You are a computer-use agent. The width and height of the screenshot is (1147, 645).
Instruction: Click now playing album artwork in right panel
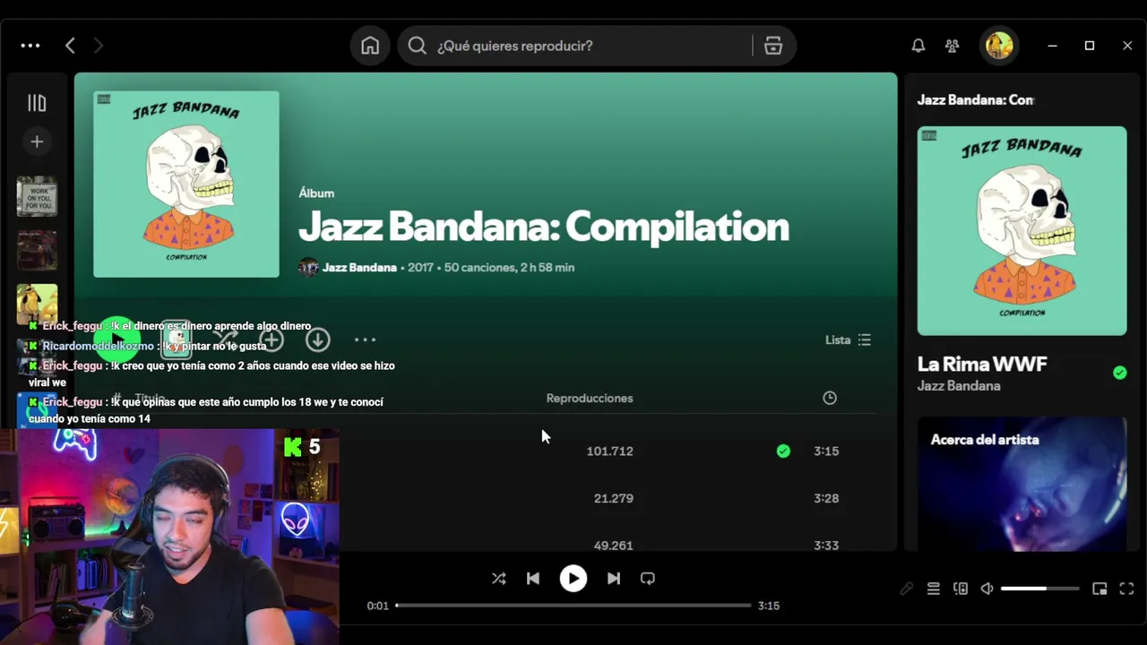coord(1022,231)
